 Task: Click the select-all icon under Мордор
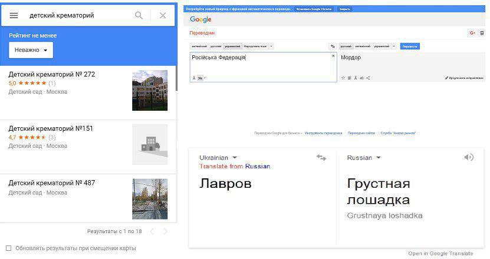tap(350, 78)
